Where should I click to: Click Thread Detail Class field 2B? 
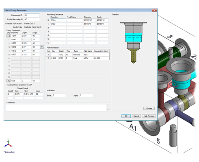[x=39, y=94]
